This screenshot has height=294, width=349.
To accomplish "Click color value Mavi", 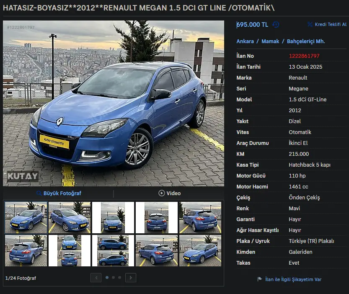I will coord(294,209).
